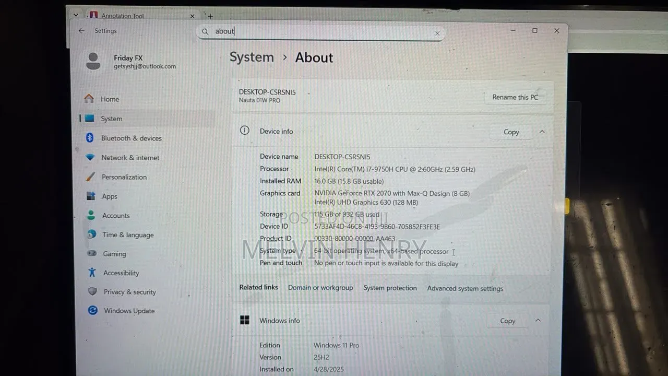Open Network & internet Wi-Fi icon
The image size is (668, 376).
click(90, 157)
